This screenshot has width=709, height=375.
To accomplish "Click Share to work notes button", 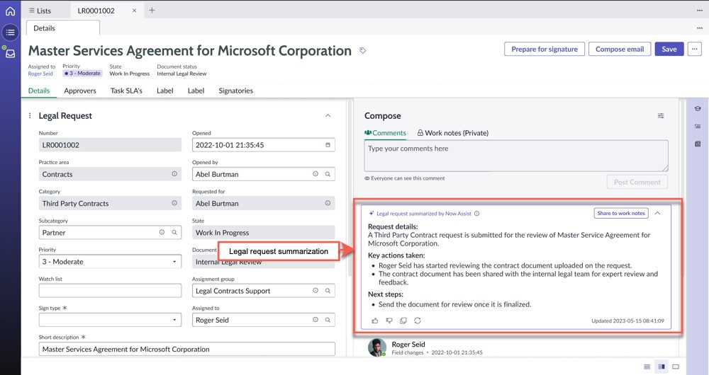I will point(621,213).
